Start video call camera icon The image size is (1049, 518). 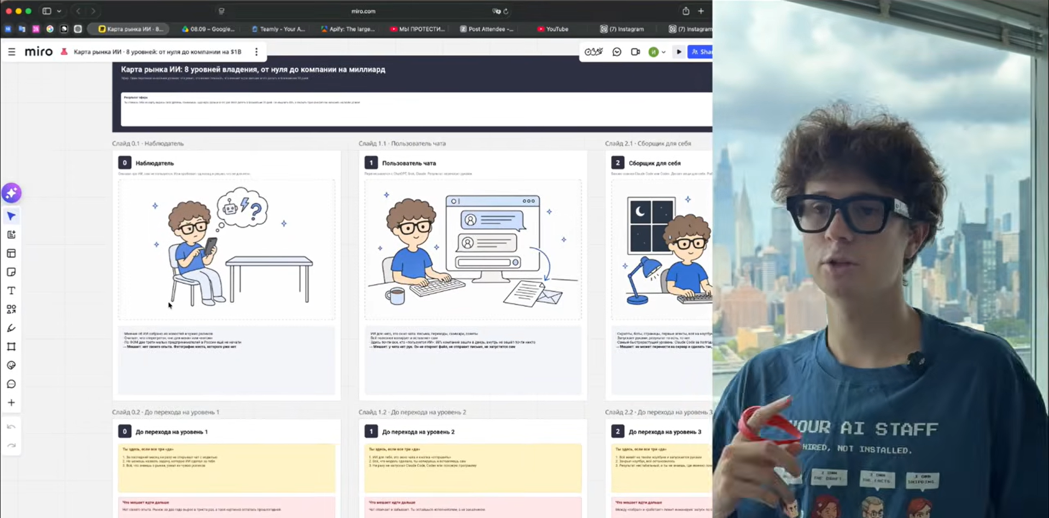[x=635, y=52]
